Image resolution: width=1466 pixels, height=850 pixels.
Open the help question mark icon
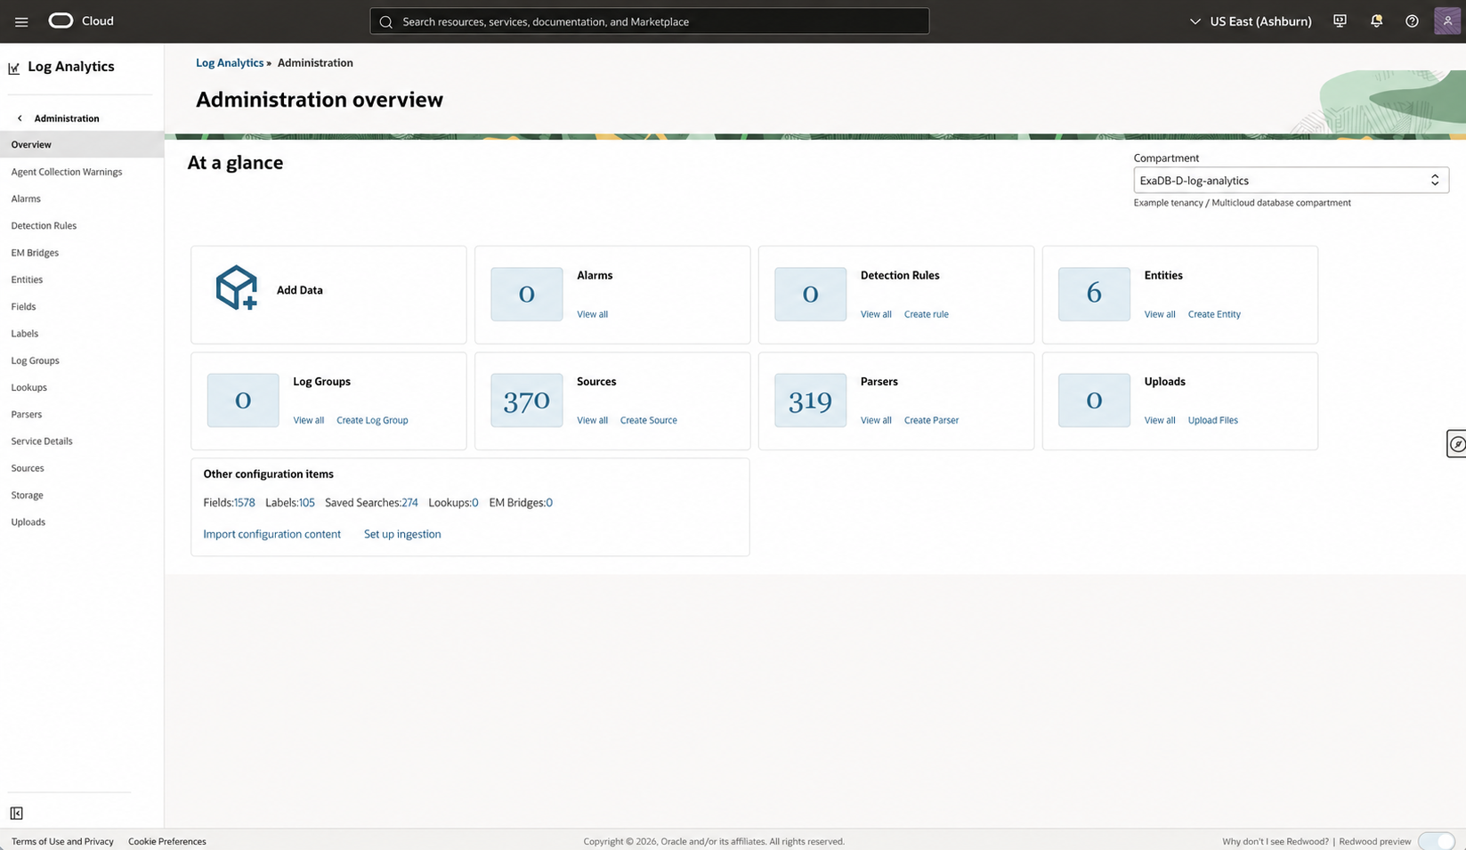[x=1412, y=21]
